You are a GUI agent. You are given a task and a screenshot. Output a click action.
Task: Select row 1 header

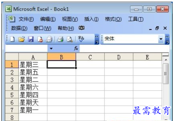(12, 64)
